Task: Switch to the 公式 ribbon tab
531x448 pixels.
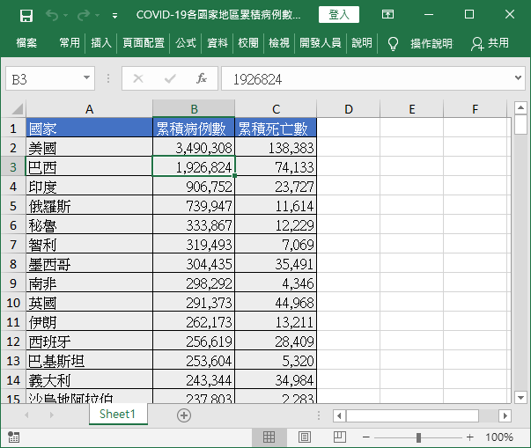Action: point(186,43)
